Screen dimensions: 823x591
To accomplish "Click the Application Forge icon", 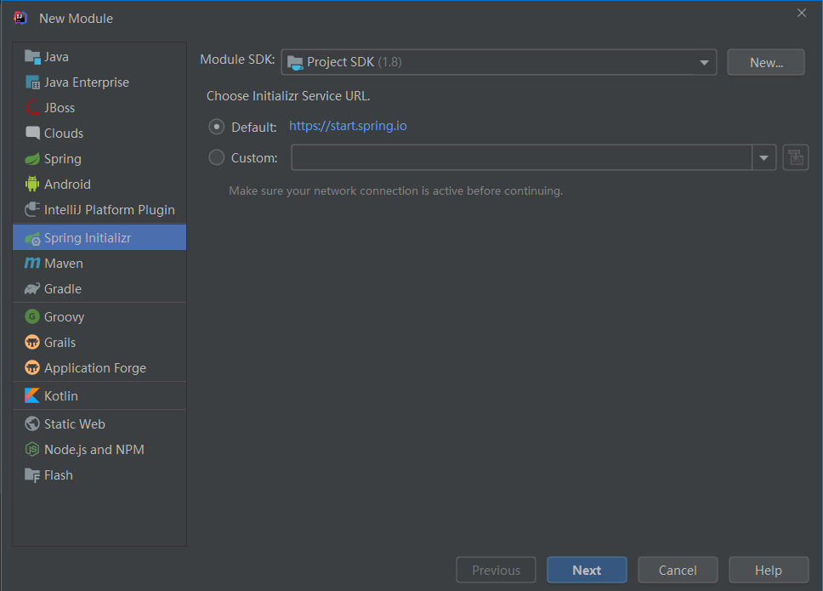I will 32,368.
